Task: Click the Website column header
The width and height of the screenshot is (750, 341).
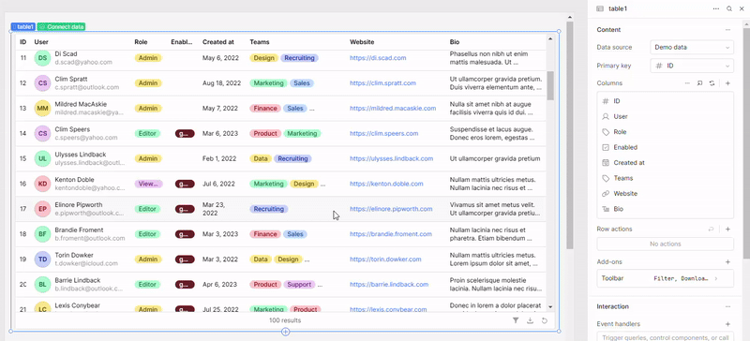Action: [x=362, y=42]
